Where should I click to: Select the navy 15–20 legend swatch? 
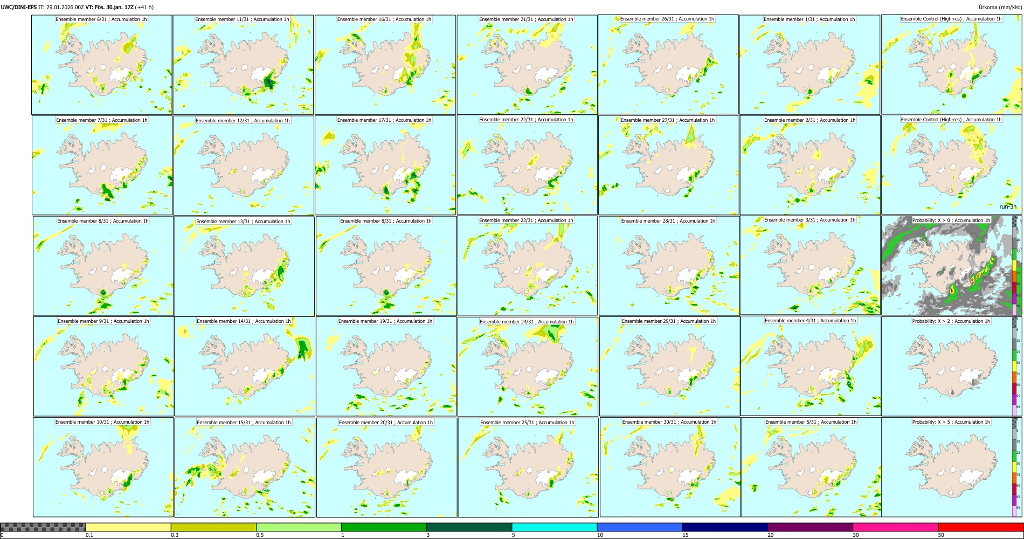tap(725, 527)
